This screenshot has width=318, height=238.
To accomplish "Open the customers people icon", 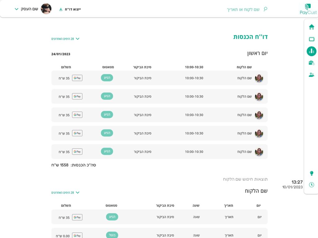I will 311,75.
